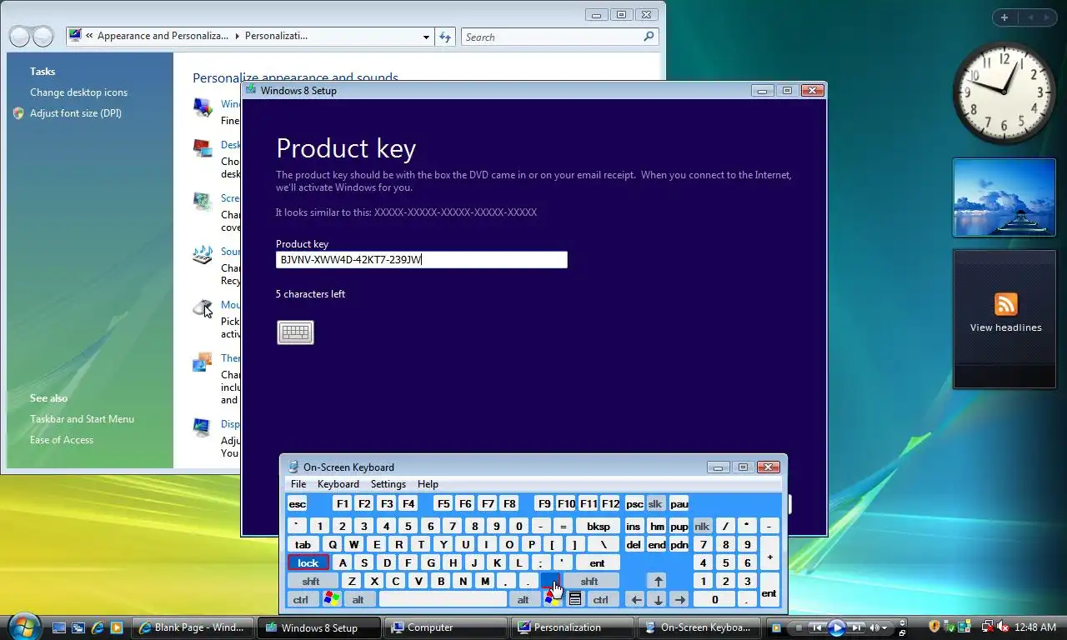Open the Ease of Access link

(62, 440)
